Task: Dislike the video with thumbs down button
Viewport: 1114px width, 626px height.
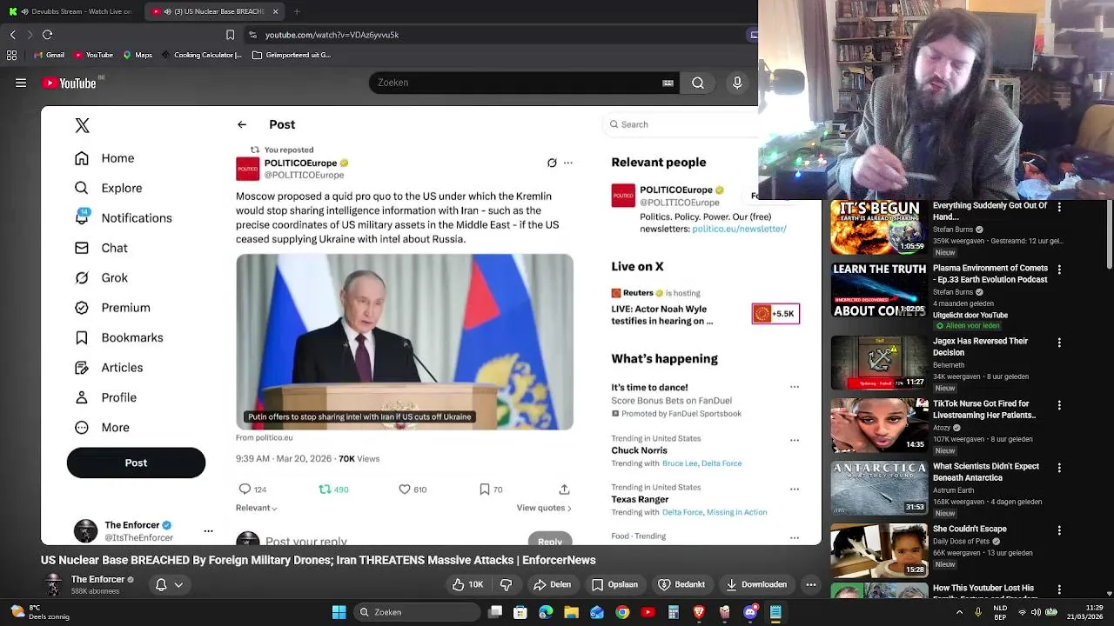Action: click(x=507, y=584)
